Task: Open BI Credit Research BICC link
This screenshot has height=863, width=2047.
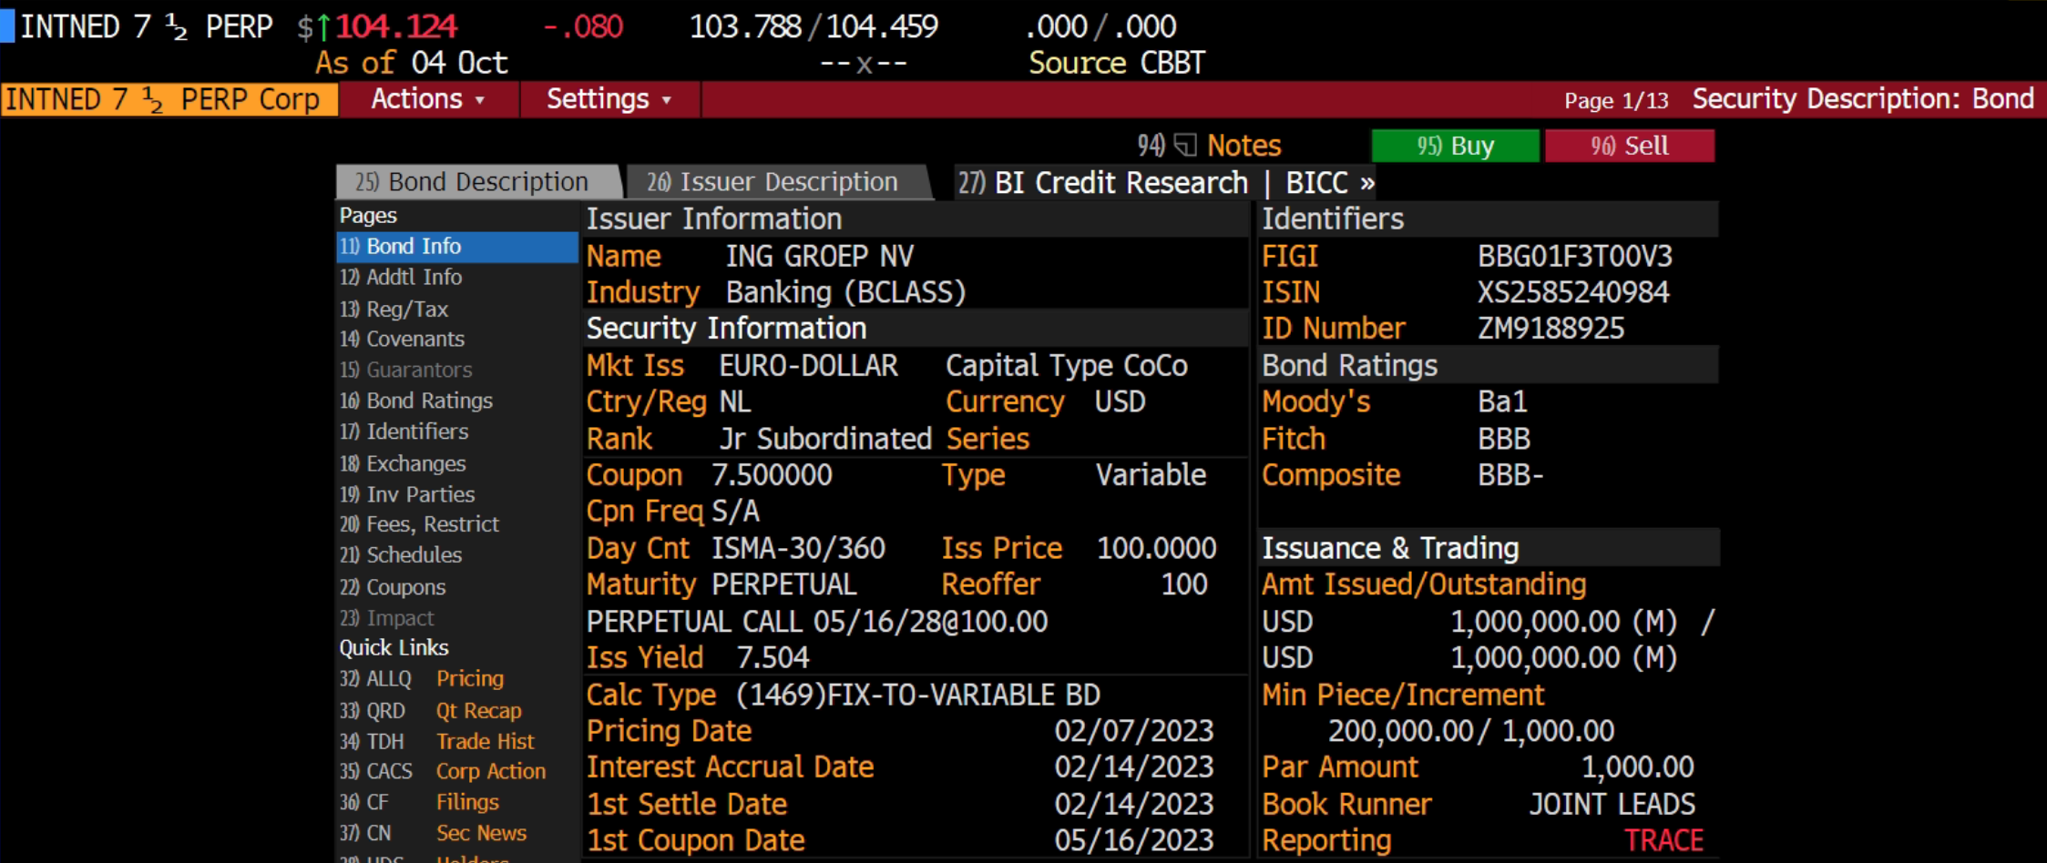Action: point(1166,183)
